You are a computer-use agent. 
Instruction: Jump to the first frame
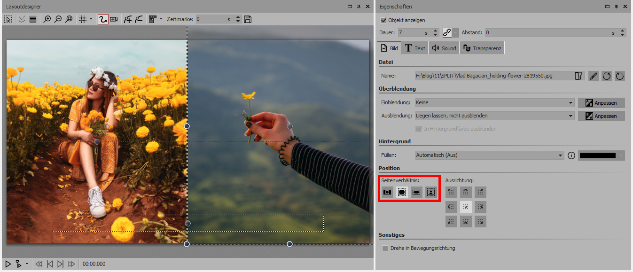pyautogui.click(x=39, y=264)
